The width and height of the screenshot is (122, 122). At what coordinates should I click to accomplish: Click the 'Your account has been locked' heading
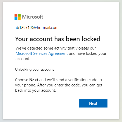(58, 39)
